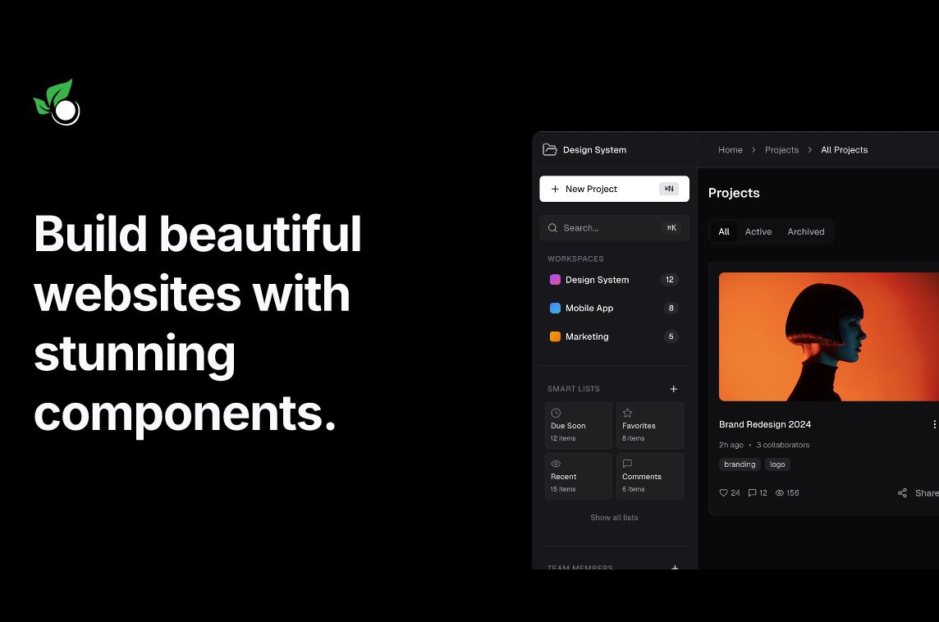
Task: Open the Due Soon smart list
Action: pos(579,426)
